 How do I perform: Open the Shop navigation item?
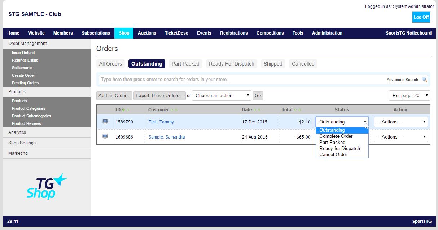click(x=124, y=33)
